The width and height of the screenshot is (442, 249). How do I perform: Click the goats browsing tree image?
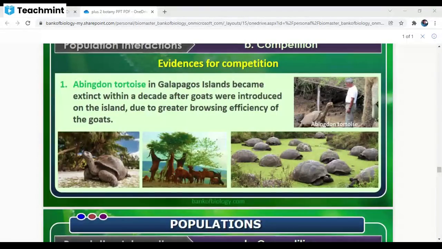click(x=184, y=159)
